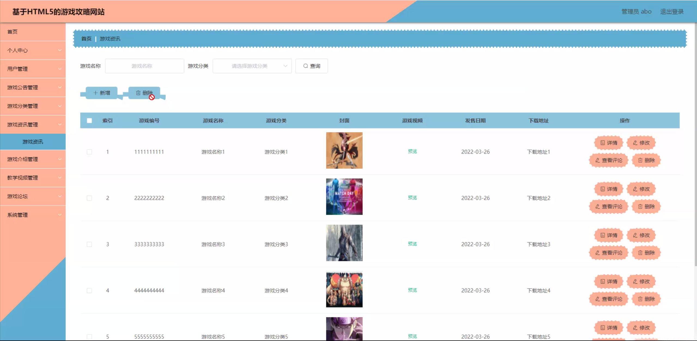Click 查看评论 for row 3
The height and width of the screenshot is (341, 697).
[x=609, y=253]
